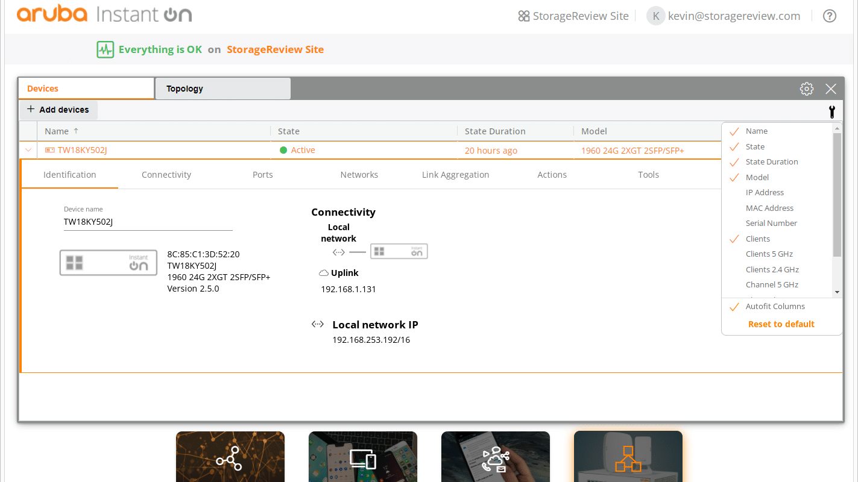Screen dimensions: 858x482
Task: Click the Uplink cloud icon
Action: [x=324, y=273]
